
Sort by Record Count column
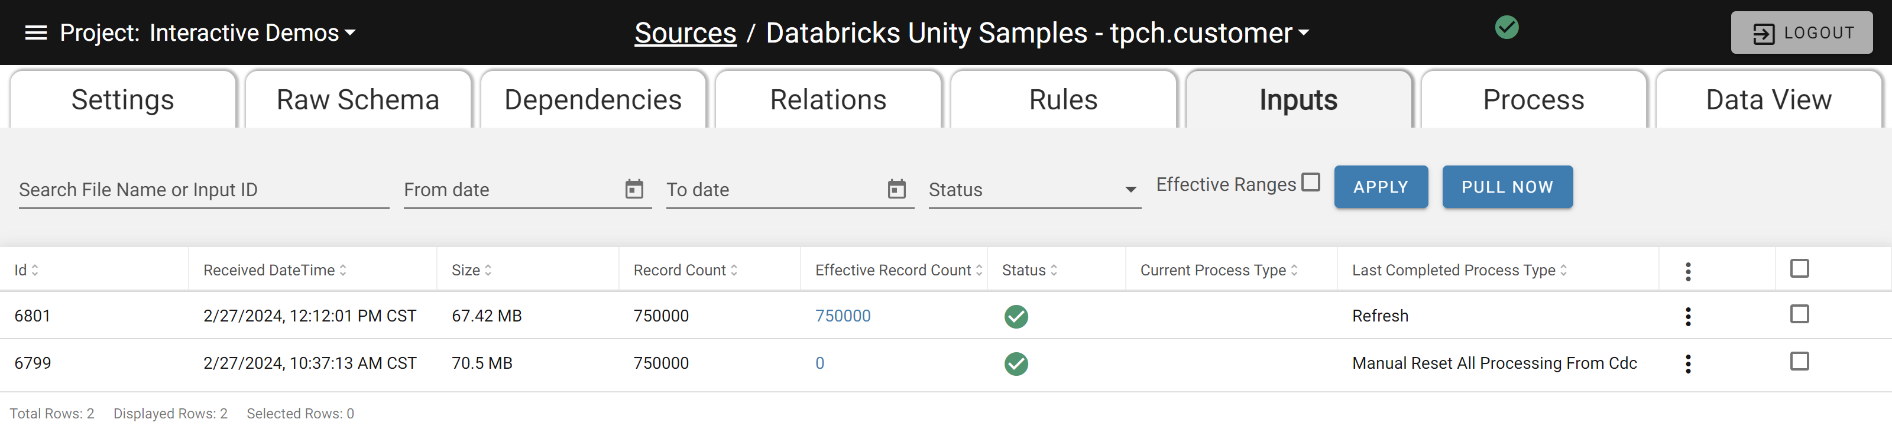click(x=685, y=270)
